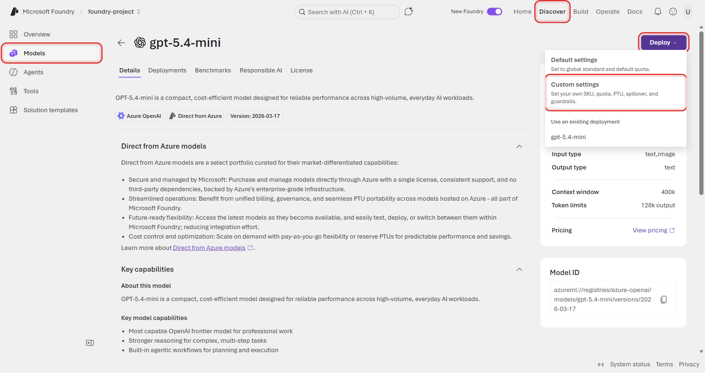Open the Terms link
Image resolution: width=705 pixels, height=373 pixels.
point(664,364)
